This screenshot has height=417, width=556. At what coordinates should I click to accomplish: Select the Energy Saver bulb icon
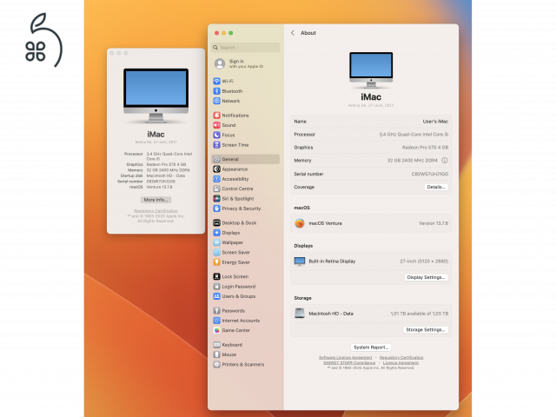[216, 262]
